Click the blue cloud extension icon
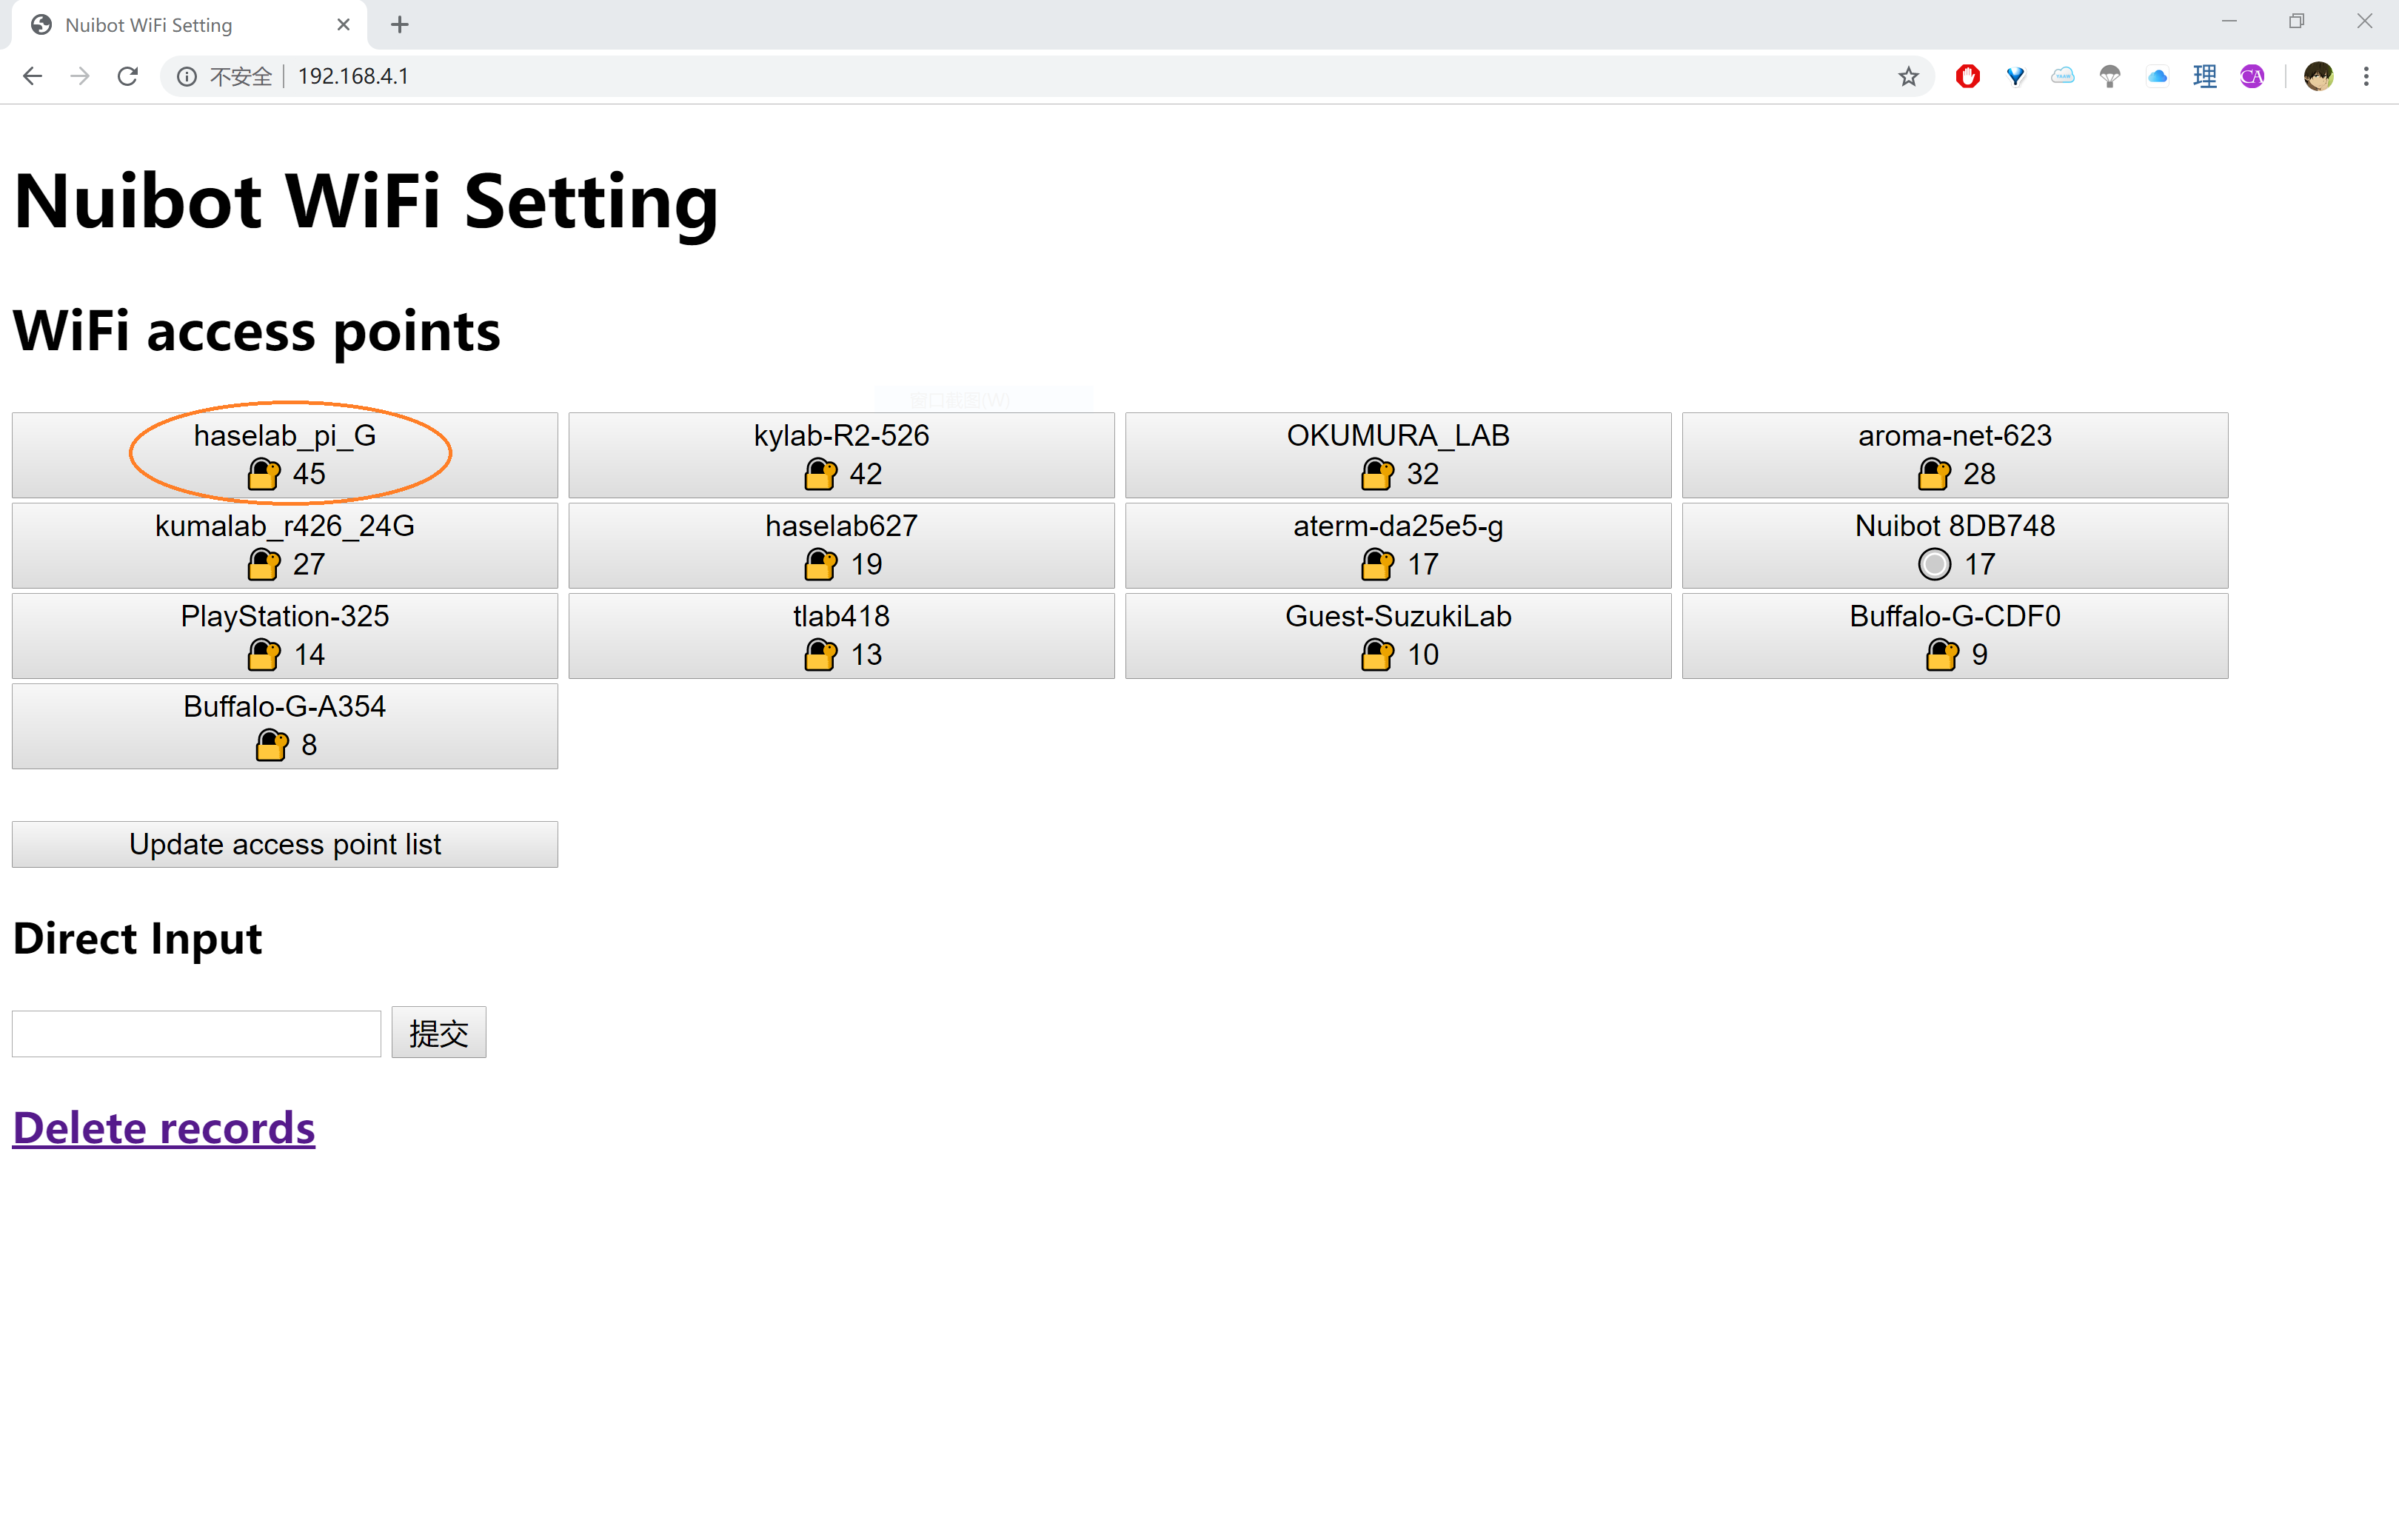 pos(2157,76)
